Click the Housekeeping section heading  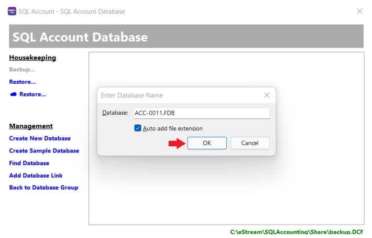coord(32,58)
